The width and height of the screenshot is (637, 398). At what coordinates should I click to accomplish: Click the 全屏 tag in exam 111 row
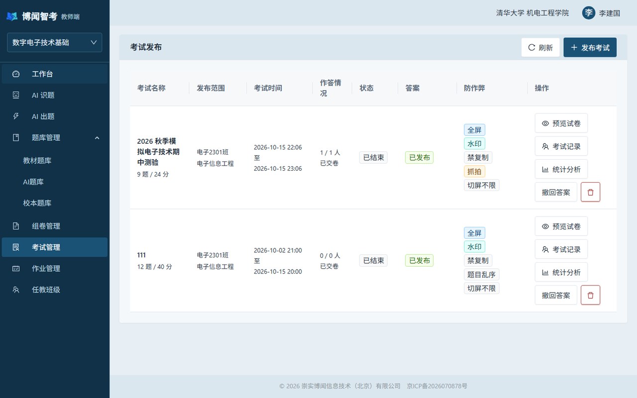point(474,233)
